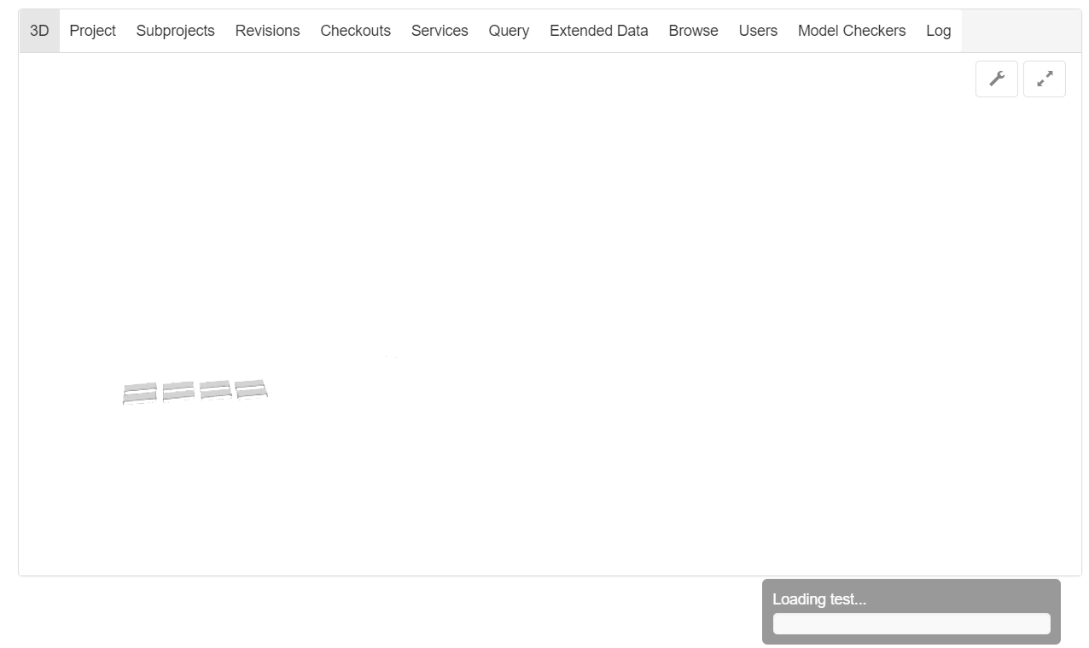Open the Extended Data tab

point(598,31)
